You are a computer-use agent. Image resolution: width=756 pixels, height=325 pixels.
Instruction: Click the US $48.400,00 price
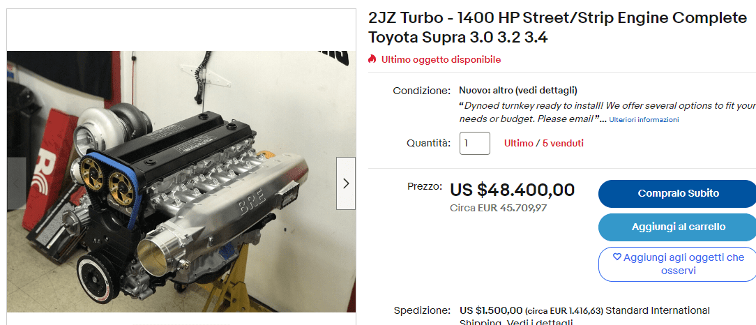[x=512, y=190]
